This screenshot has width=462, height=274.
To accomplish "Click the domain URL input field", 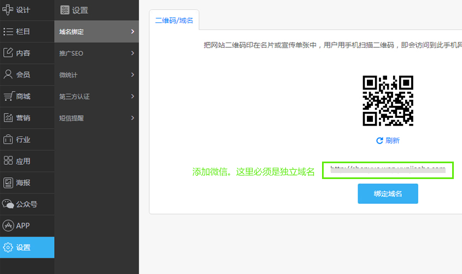I will tap(388, 170).
